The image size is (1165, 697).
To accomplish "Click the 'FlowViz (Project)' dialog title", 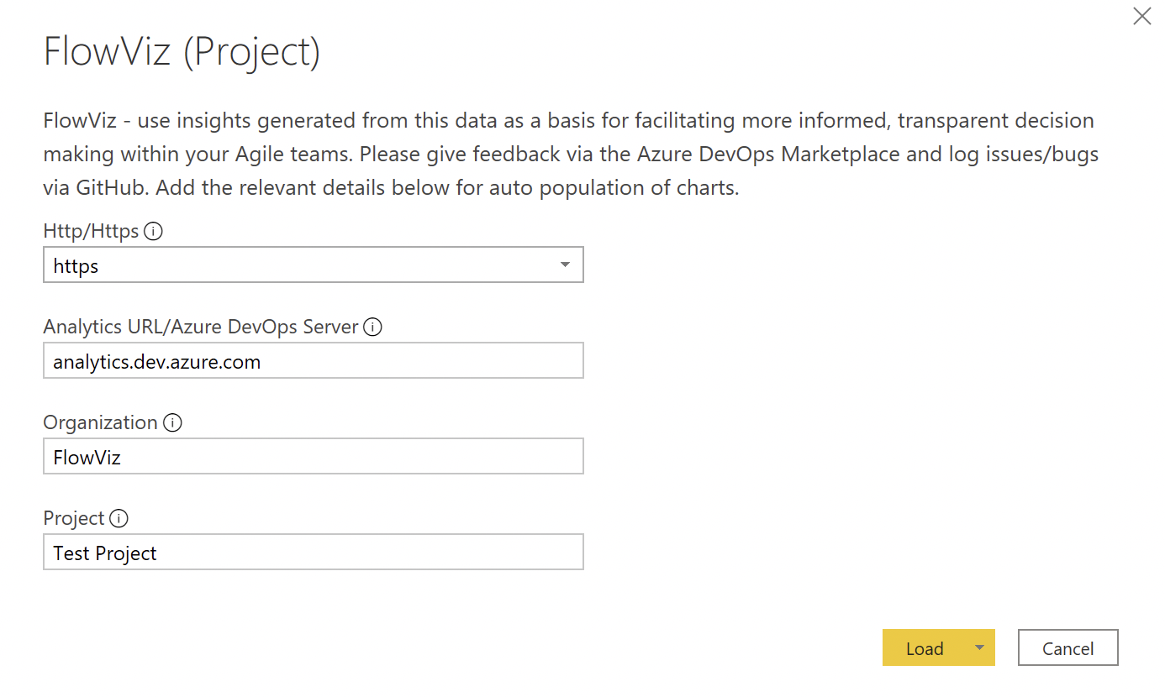I will pyautogui.click(x=182, y=52).
